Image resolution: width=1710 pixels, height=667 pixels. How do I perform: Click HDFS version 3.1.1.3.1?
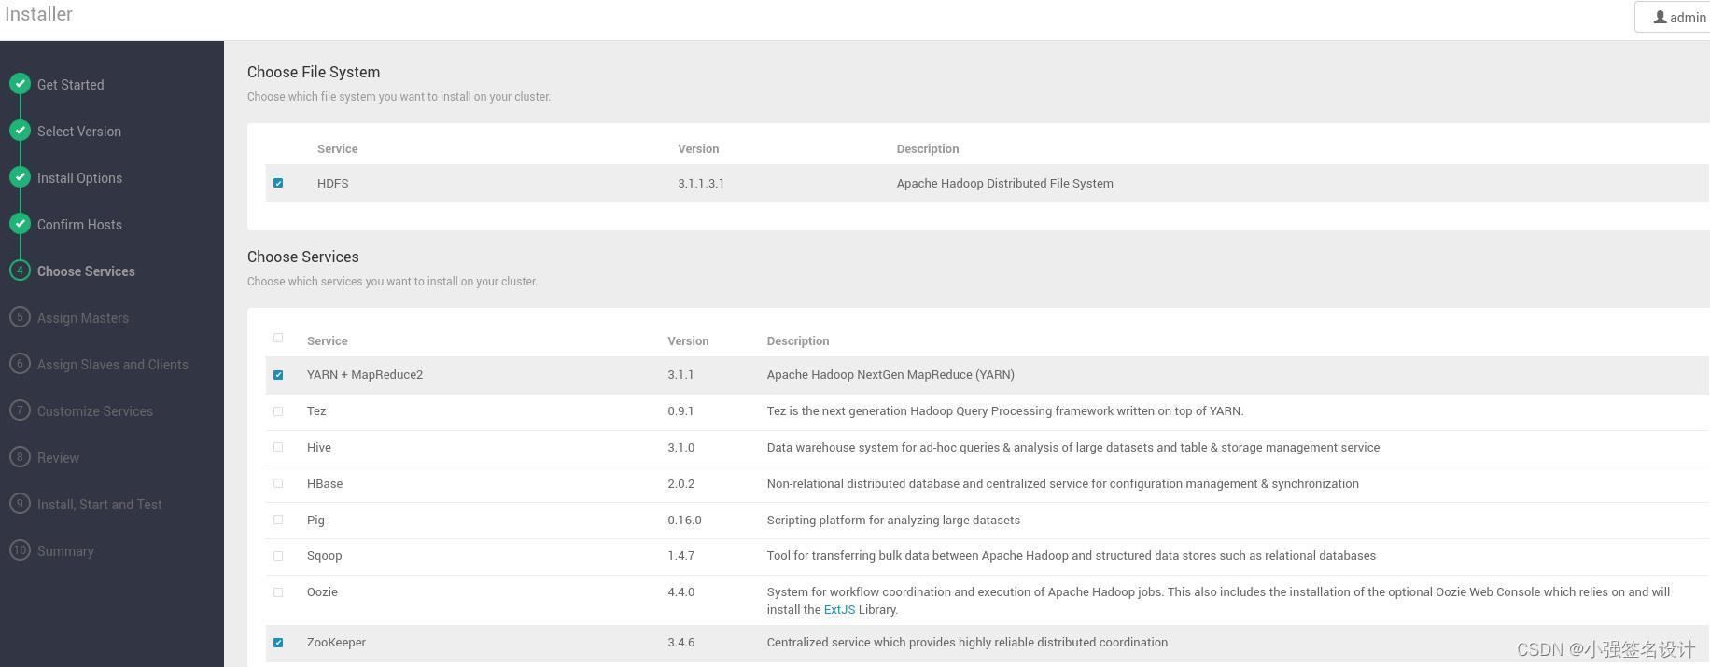(701, 184)
